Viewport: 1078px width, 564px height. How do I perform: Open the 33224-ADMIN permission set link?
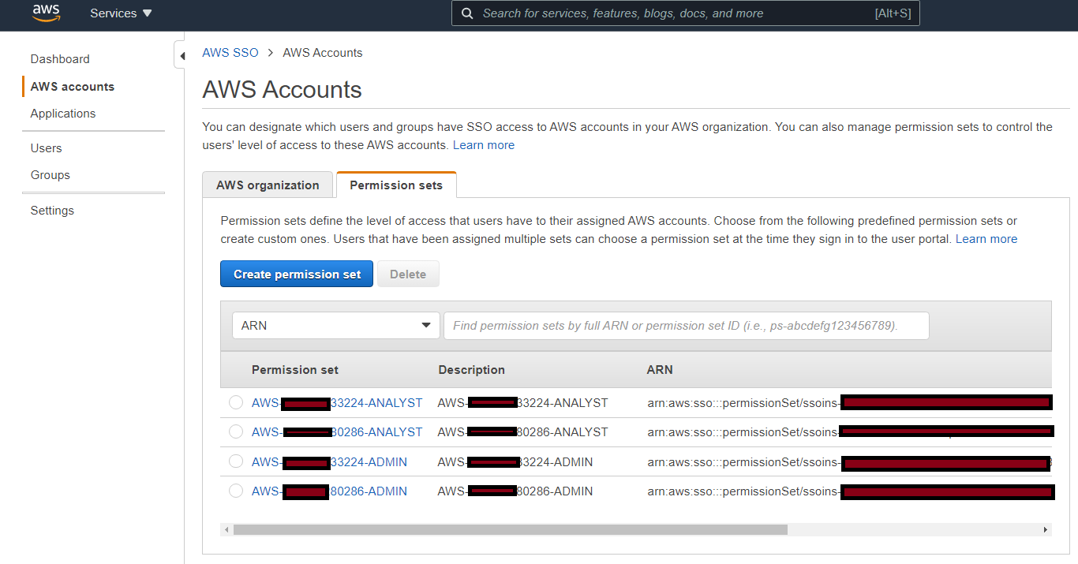[330, 461]
